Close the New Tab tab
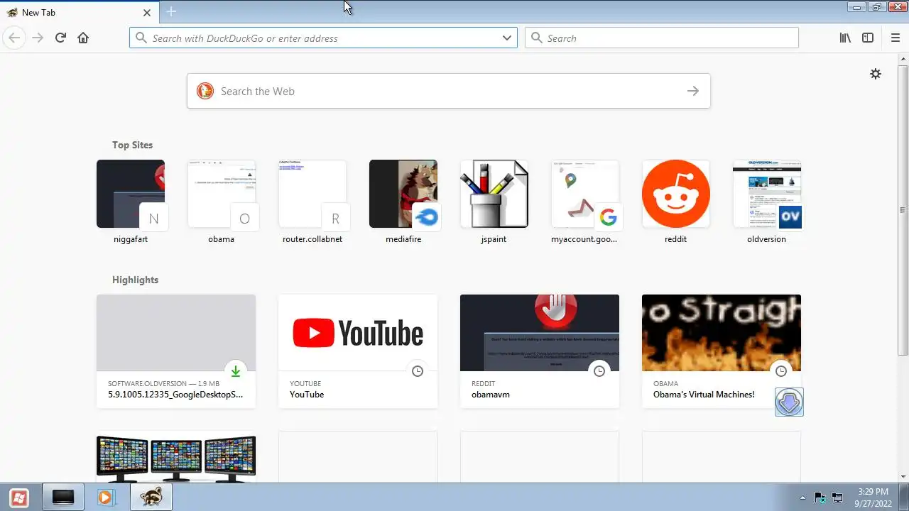Image resolution: width=909 pixels, height=511 pixels. [x=147, y=12]
